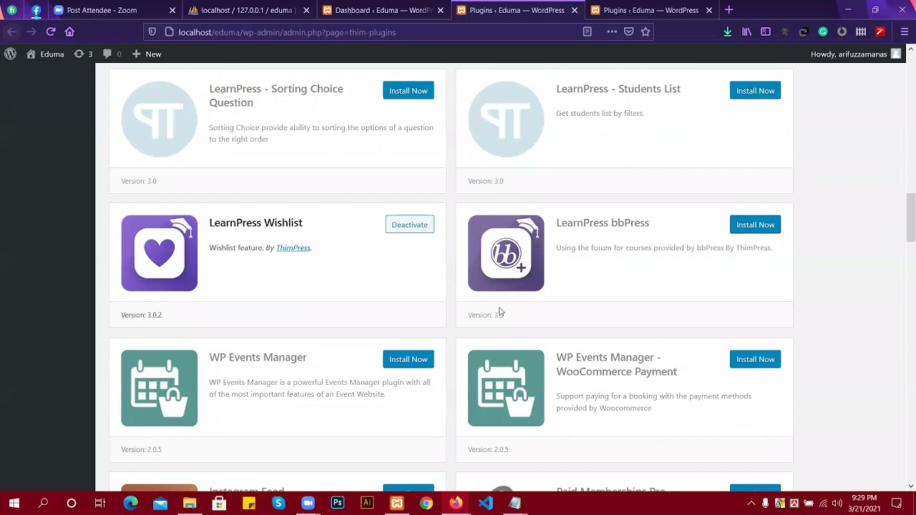The image size is (916, 515).
Task: Open the New content menu
Action: click(147, 54)
